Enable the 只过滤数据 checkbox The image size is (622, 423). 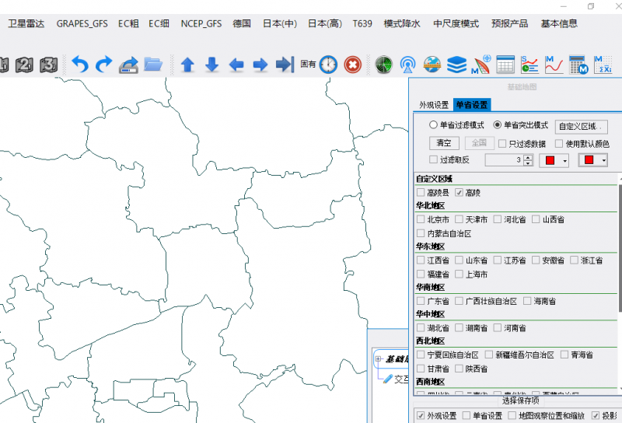coord(502,143)
